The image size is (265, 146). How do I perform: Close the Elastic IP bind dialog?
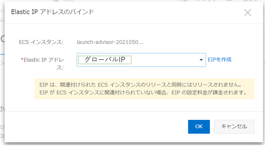pos(248,13)
